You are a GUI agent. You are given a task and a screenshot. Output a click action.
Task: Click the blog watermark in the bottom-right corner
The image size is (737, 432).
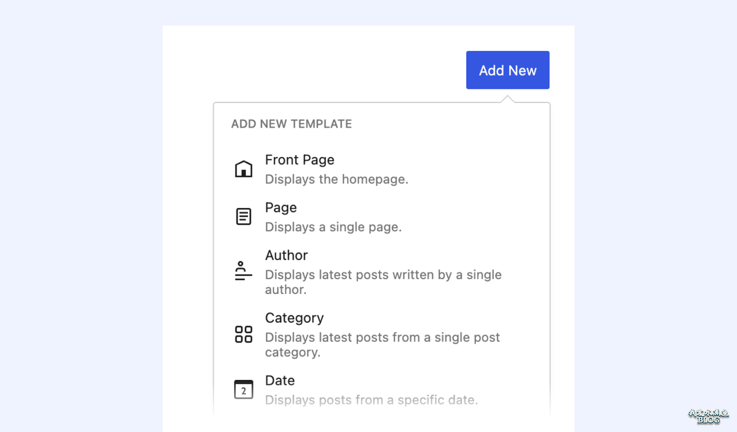[708, 415]
